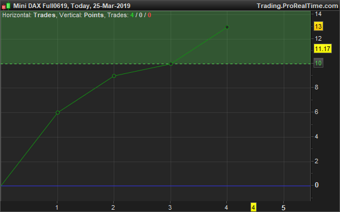Click the yellow 11.17 cursor value label

tap(323, 49)
